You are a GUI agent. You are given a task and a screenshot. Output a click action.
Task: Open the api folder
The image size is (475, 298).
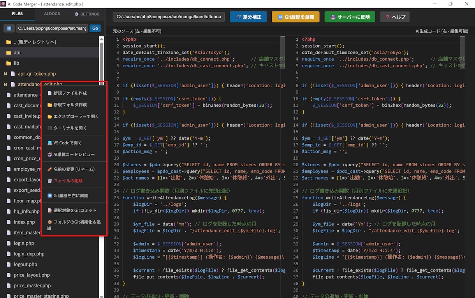[49, 53]
